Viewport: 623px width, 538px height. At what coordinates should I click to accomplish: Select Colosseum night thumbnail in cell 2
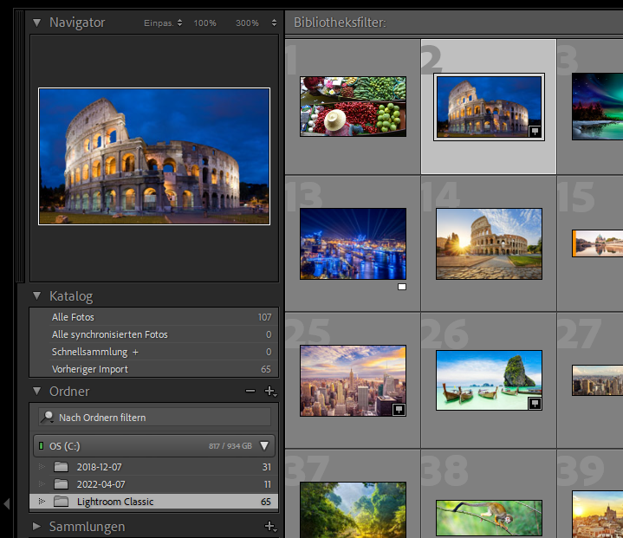coord(489,107)
